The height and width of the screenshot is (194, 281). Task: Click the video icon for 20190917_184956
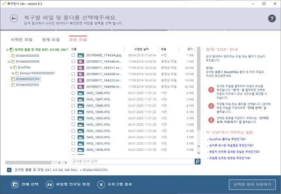click(x=81, y=87)
